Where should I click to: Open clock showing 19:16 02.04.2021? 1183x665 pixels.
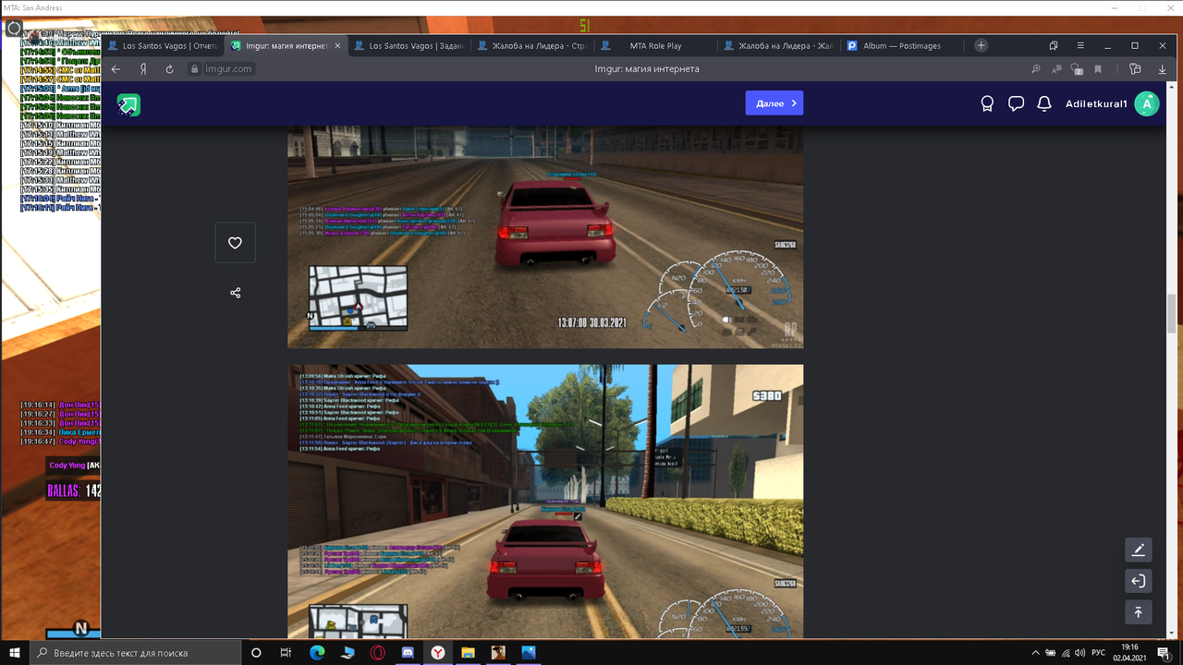[x=1129, y=652]
